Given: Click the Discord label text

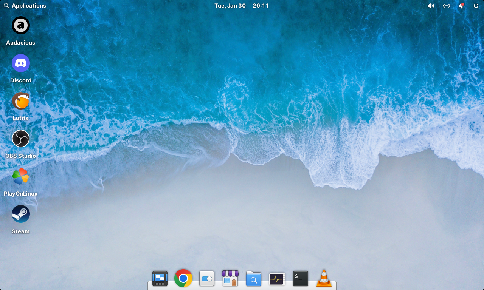Looking at the screenshot, I should click(x=21, y=80).
